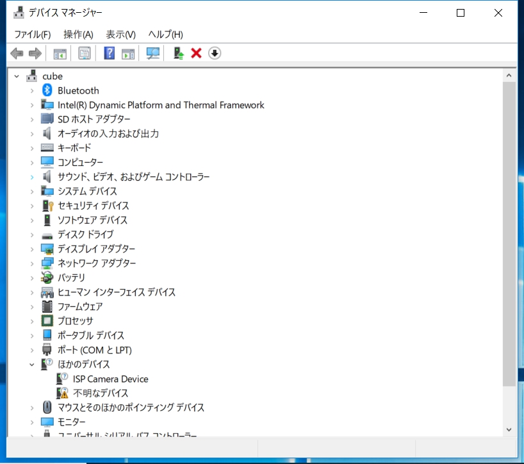Viewport: 524px width, 464px height.
Task: Select the プロセッサ category
Action: tap(75, 321)
